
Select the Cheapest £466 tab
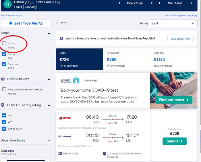click(126, 59)
